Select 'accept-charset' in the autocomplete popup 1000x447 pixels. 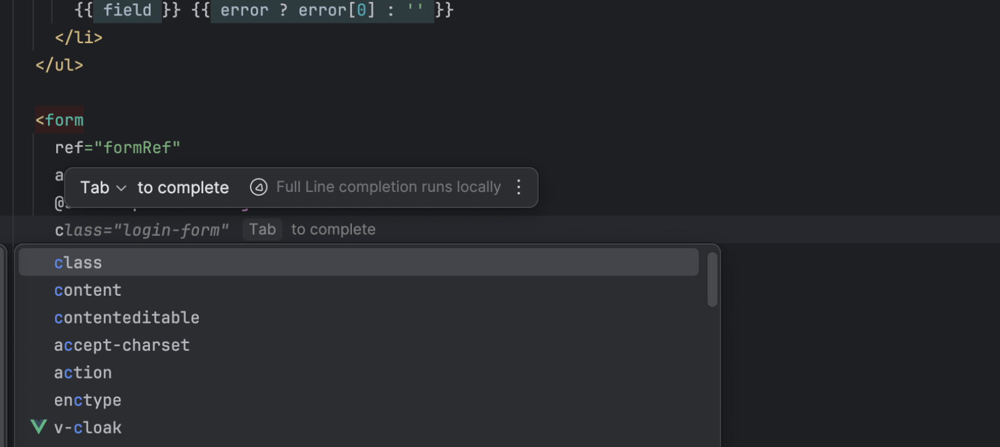[x=122, y=345]
